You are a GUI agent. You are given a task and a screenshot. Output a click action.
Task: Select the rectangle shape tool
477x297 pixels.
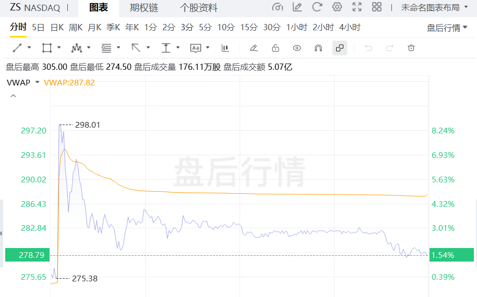[x=46, y=48]
